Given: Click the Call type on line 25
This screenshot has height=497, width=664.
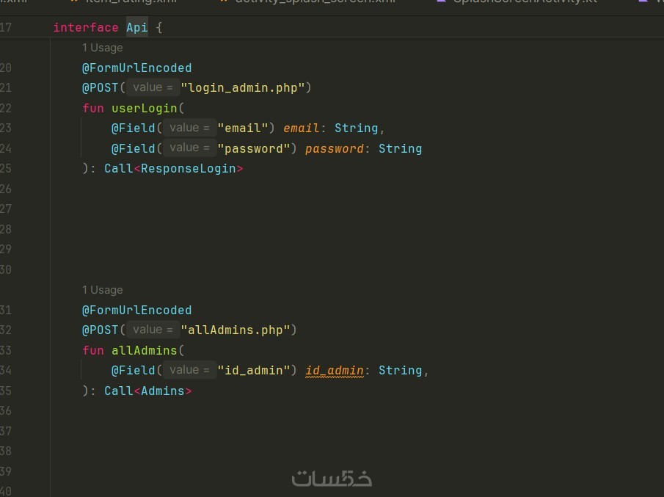Looking at the screenshot, I should coord(119,169).
